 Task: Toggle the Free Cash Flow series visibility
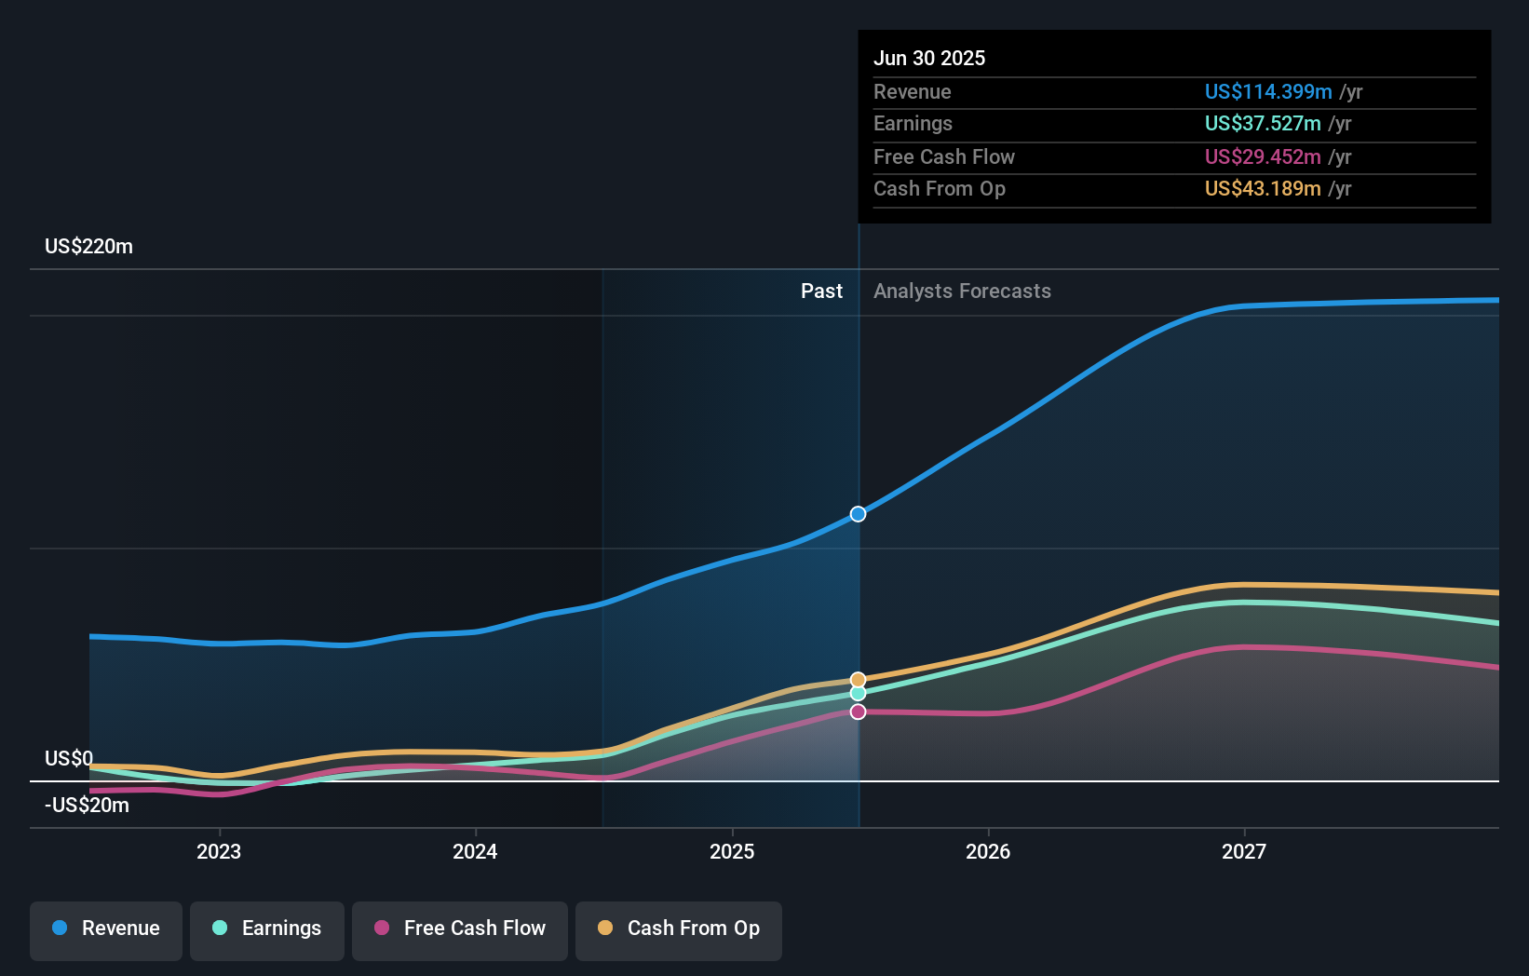point(459,929)
